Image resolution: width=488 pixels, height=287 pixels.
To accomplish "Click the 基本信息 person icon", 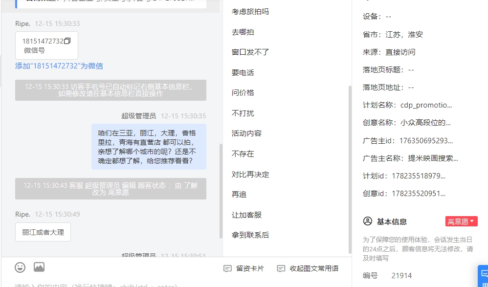I will point(368,221).
